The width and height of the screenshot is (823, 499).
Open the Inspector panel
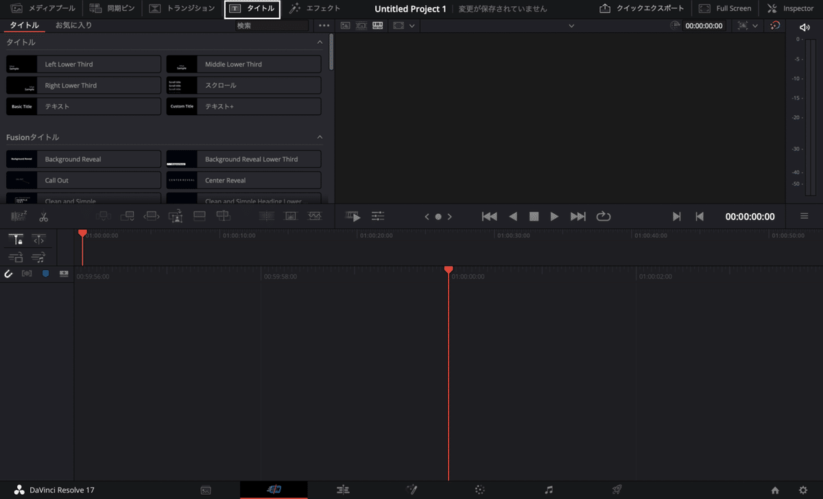point(790,9)
